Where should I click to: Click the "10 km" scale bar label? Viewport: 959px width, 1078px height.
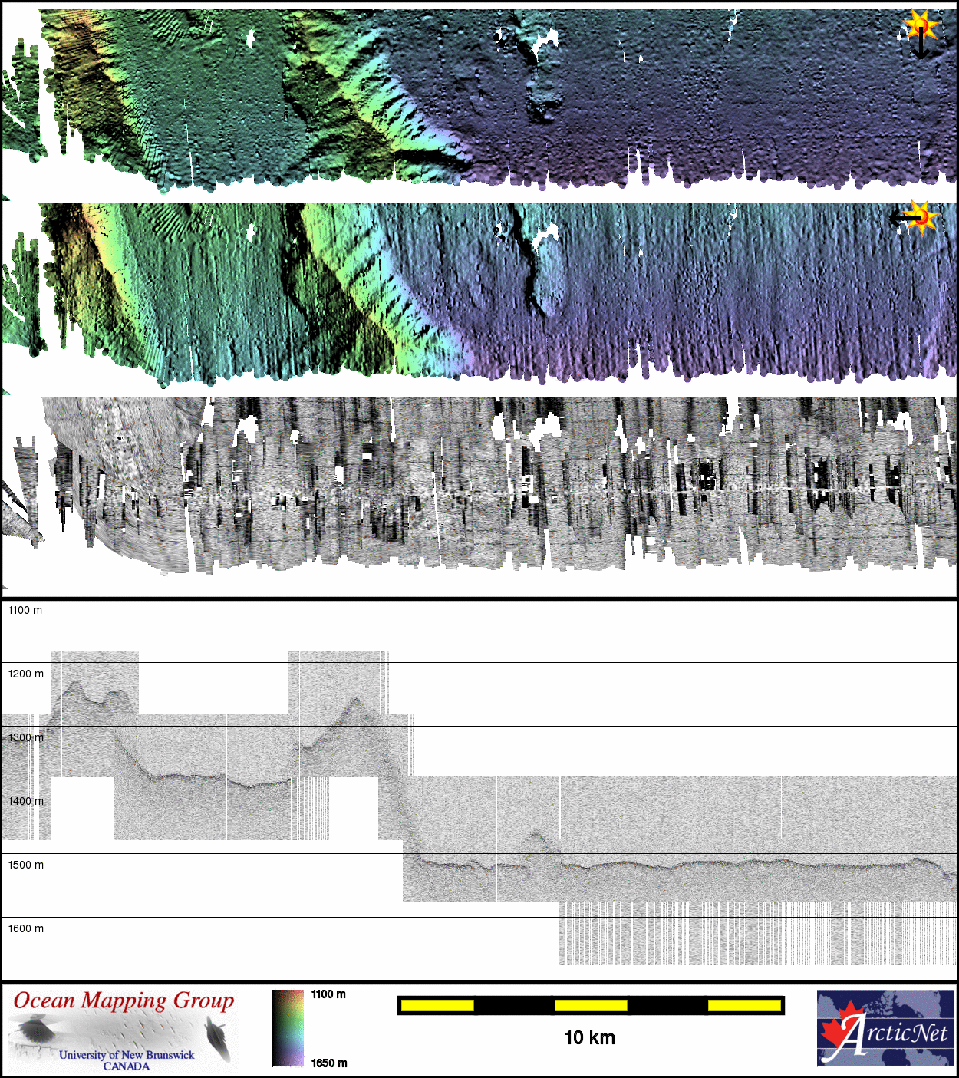pos(589,1038)
